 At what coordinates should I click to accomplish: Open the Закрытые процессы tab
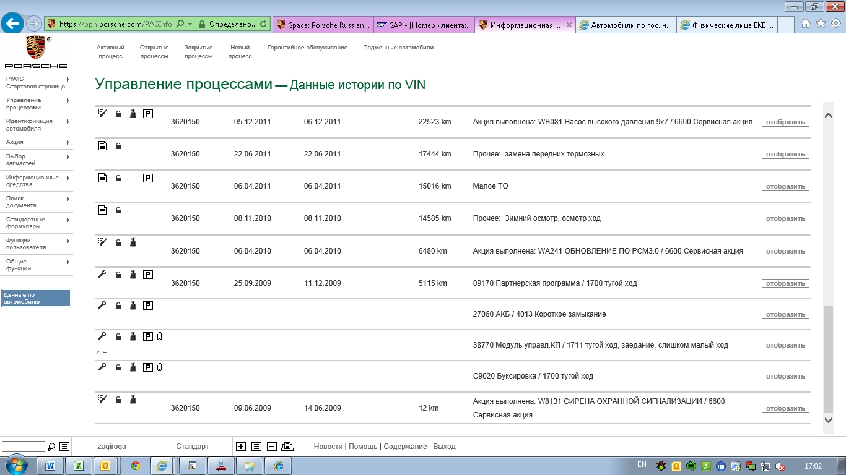click(x=198, y=52)
